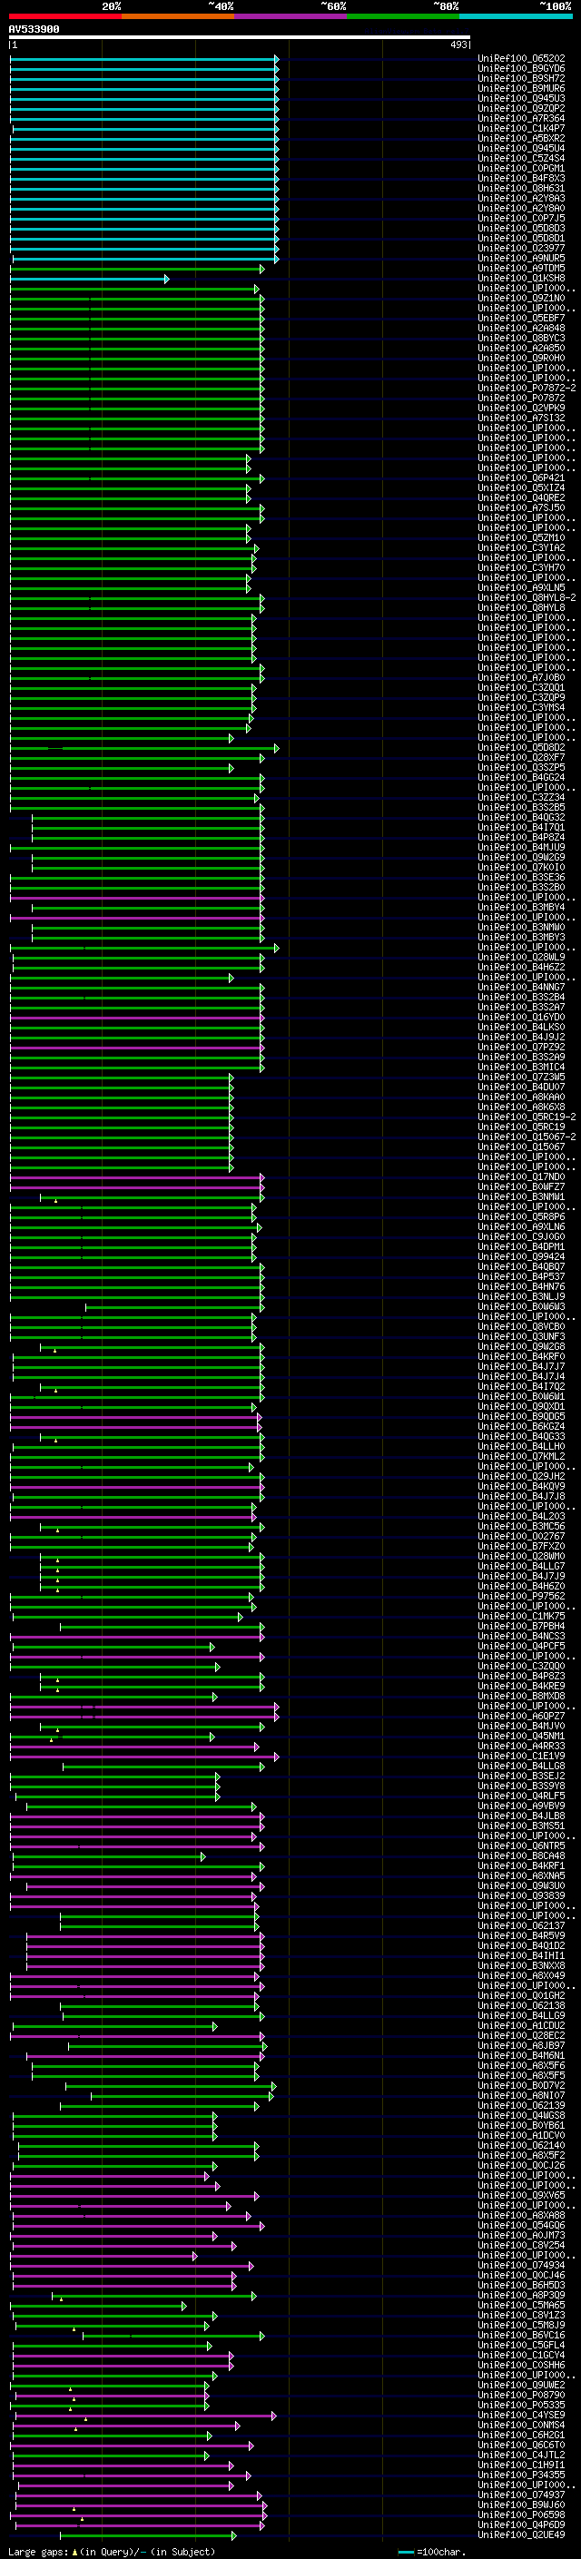Select hit UniRef100_A5BXR2
This screenshot has width=581, height=2559.
tap(521, 138)
